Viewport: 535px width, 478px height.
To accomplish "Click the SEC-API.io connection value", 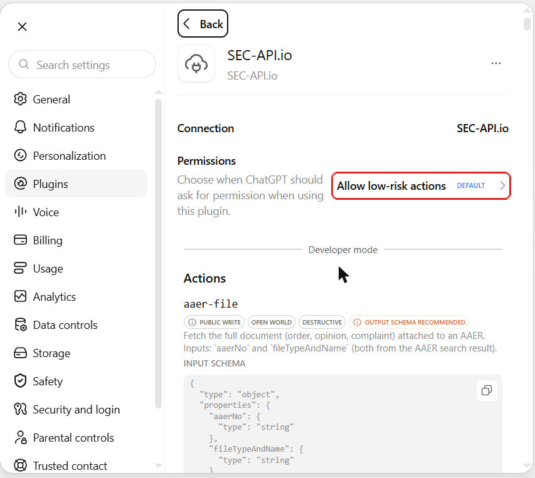I will [482, 128].
